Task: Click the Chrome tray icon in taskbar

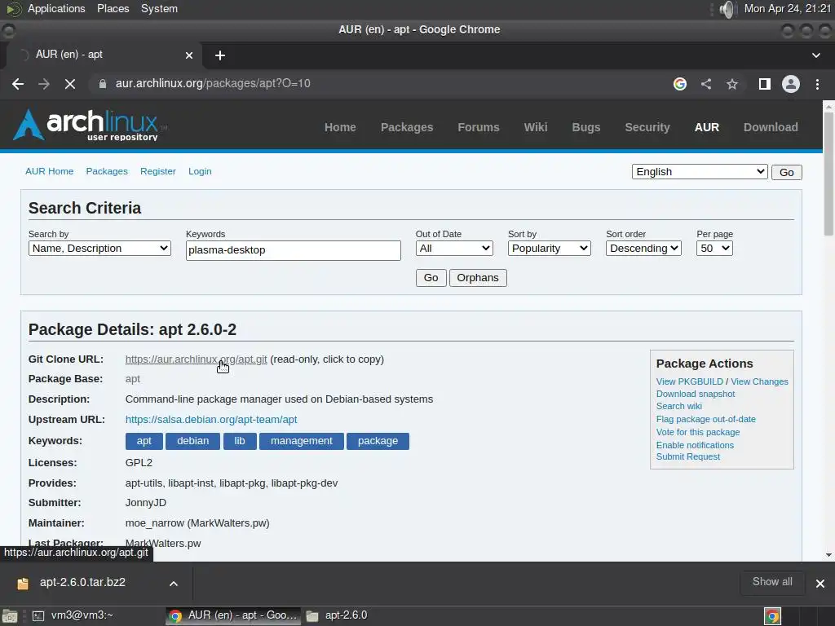Action: tap(772, 616)
